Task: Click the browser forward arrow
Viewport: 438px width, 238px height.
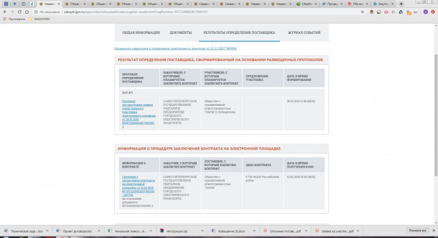Action: (12, 12)
